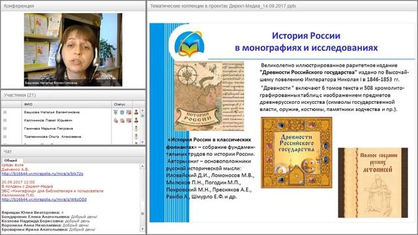Click the bold text «История России в классических

coord(209,140)
